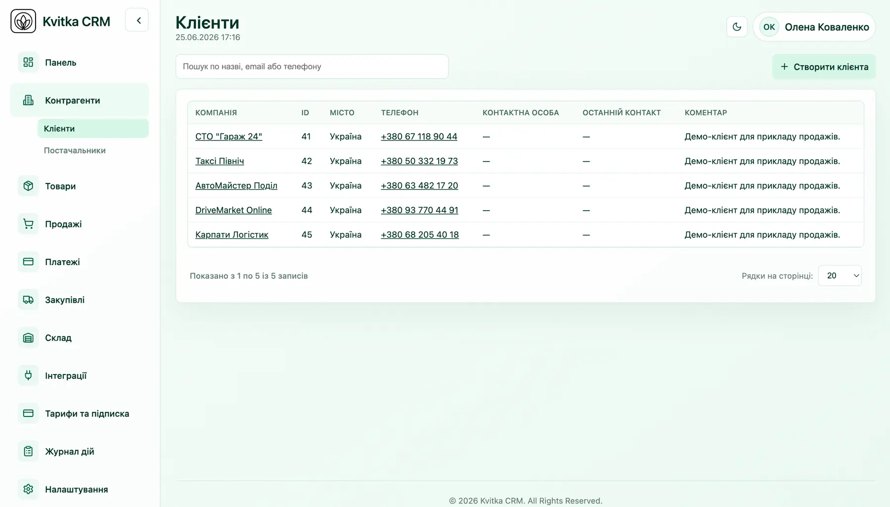
Task: Click the Платежі card icon
Action: (28, 262)
